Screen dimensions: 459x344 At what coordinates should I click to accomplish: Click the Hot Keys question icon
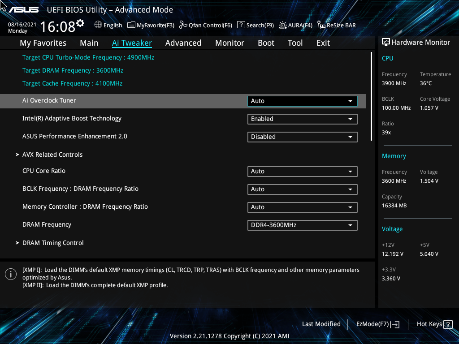click(x=448, y=324)
